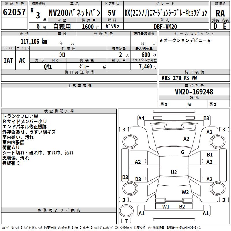
Task: Click the chassis number VM20-169248
Action: [x=194, y=92]
